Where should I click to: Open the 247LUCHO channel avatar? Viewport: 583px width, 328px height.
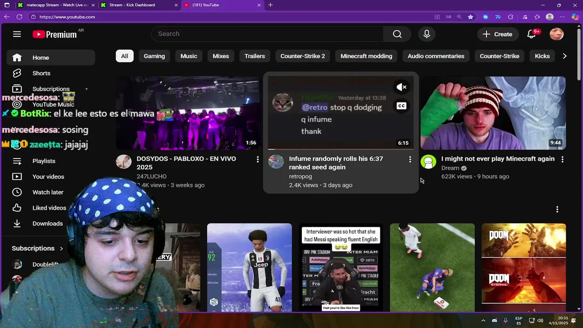[123, 162]
